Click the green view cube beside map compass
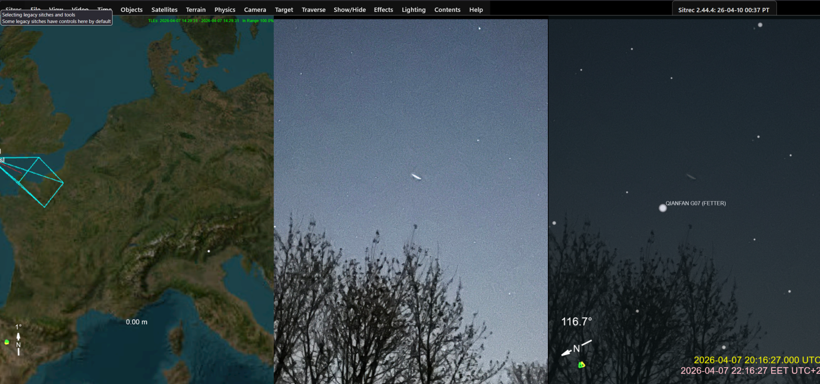Image resolution: width=820 pixels, height=384 pixels. [x=7, y=342]
